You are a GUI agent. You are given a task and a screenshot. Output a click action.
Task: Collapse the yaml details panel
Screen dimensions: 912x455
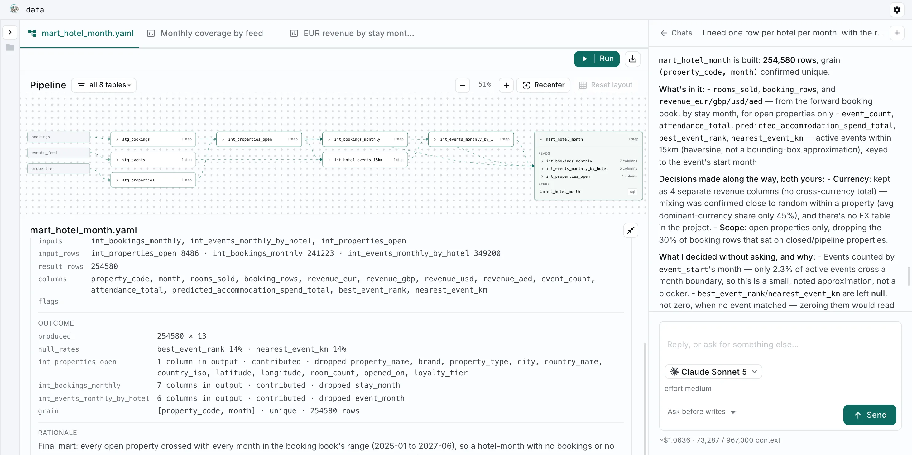click(631, 231)
